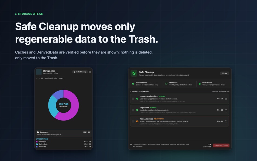Click the '2 verified - 1 review only' summary
Viewport: 257px width, 161px height.
point(140,91)
